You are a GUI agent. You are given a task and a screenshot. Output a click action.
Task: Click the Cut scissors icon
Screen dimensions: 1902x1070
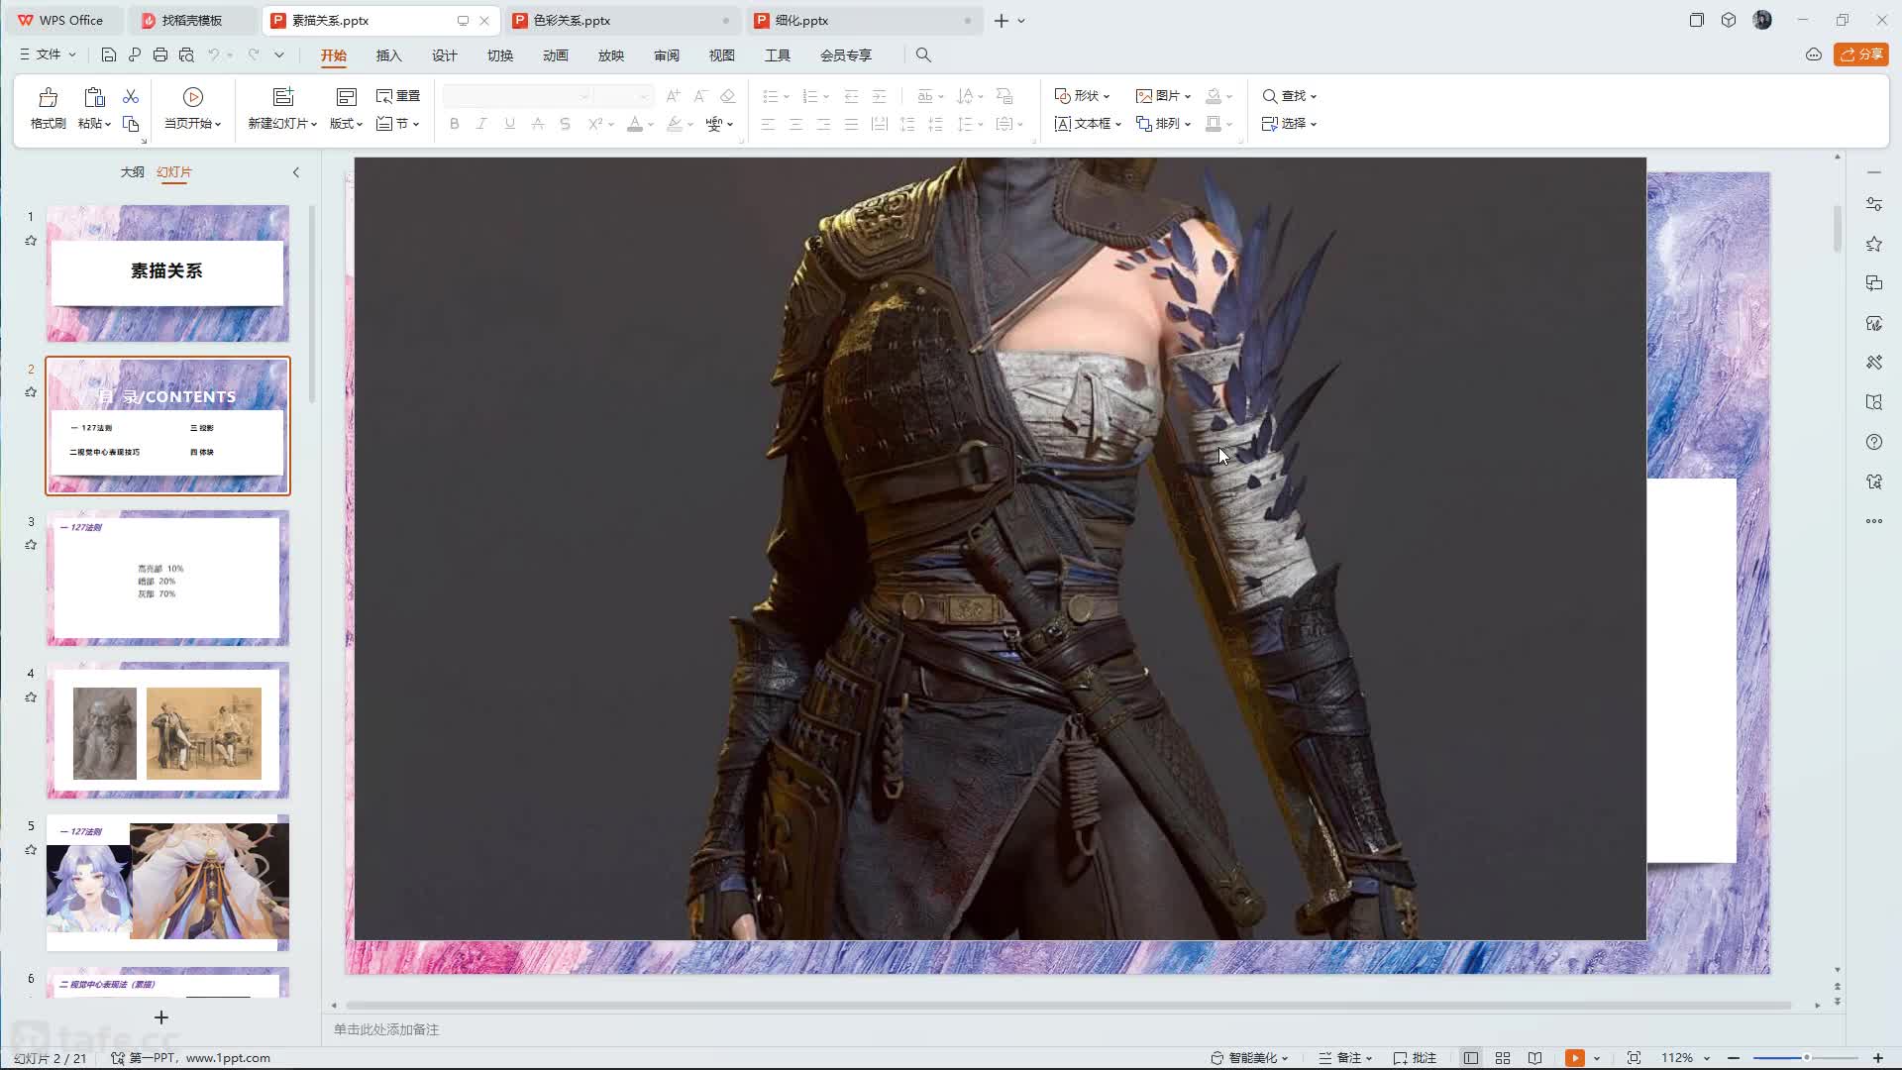pyautogui.click(x=131, y=96)
